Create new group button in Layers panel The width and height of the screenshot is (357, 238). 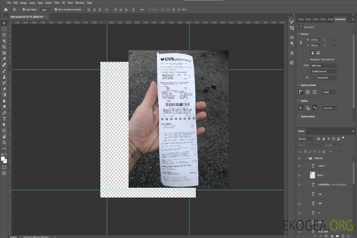point(337,236)
